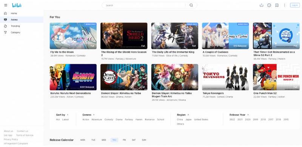This screenshot has height=147, width=302.
Task: Open watch history clock icon
Action: pos(269,5)
